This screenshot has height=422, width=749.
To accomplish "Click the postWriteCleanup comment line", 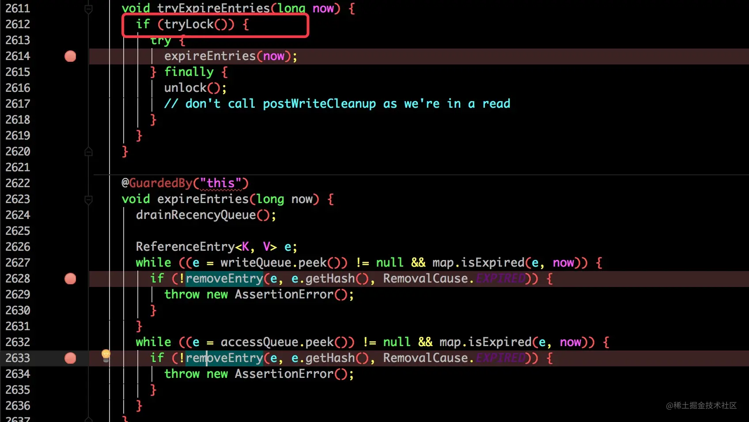I will click(x=337, y=104).
